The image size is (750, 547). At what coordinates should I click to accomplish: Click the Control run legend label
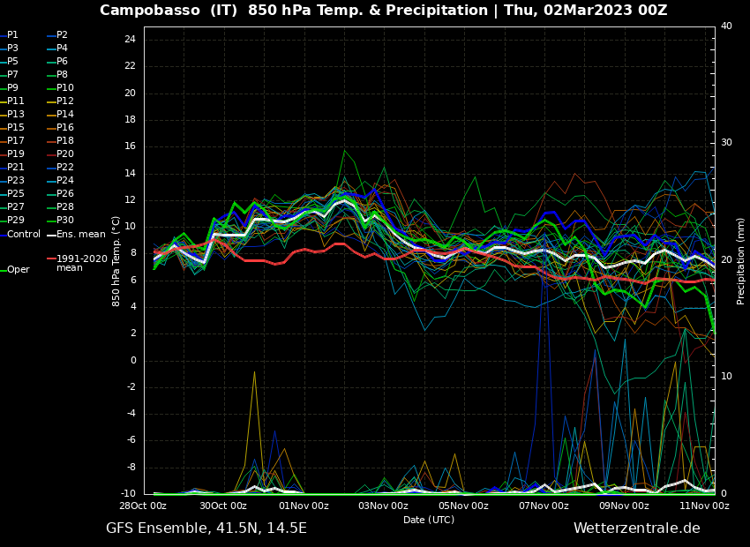24,235
